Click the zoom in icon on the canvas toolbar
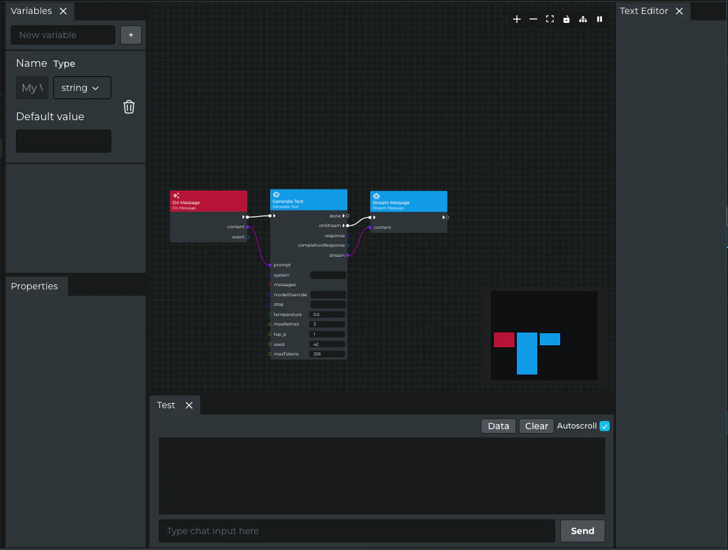 coord(517,19)
